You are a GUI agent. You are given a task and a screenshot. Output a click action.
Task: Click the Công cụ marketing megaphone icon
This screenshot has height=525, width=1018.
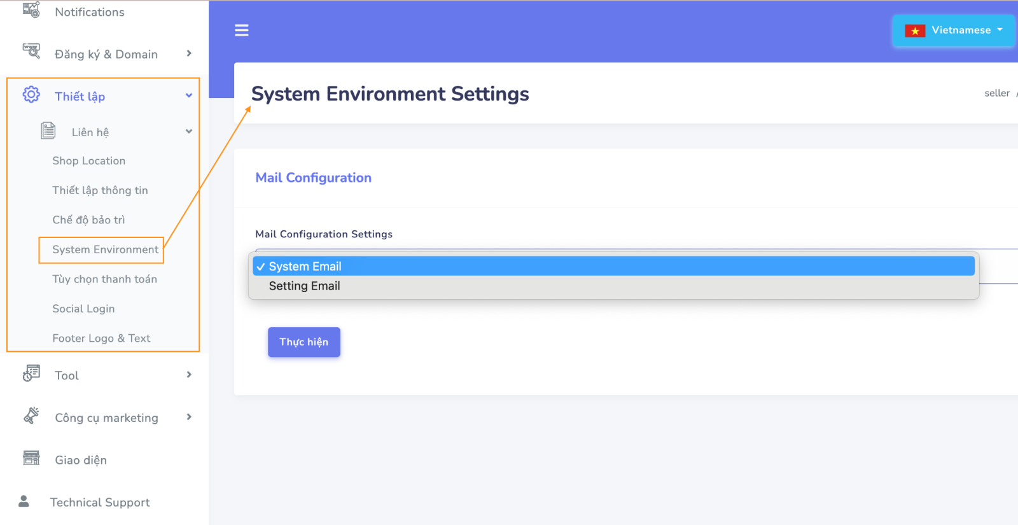click(x=31, y=416)
